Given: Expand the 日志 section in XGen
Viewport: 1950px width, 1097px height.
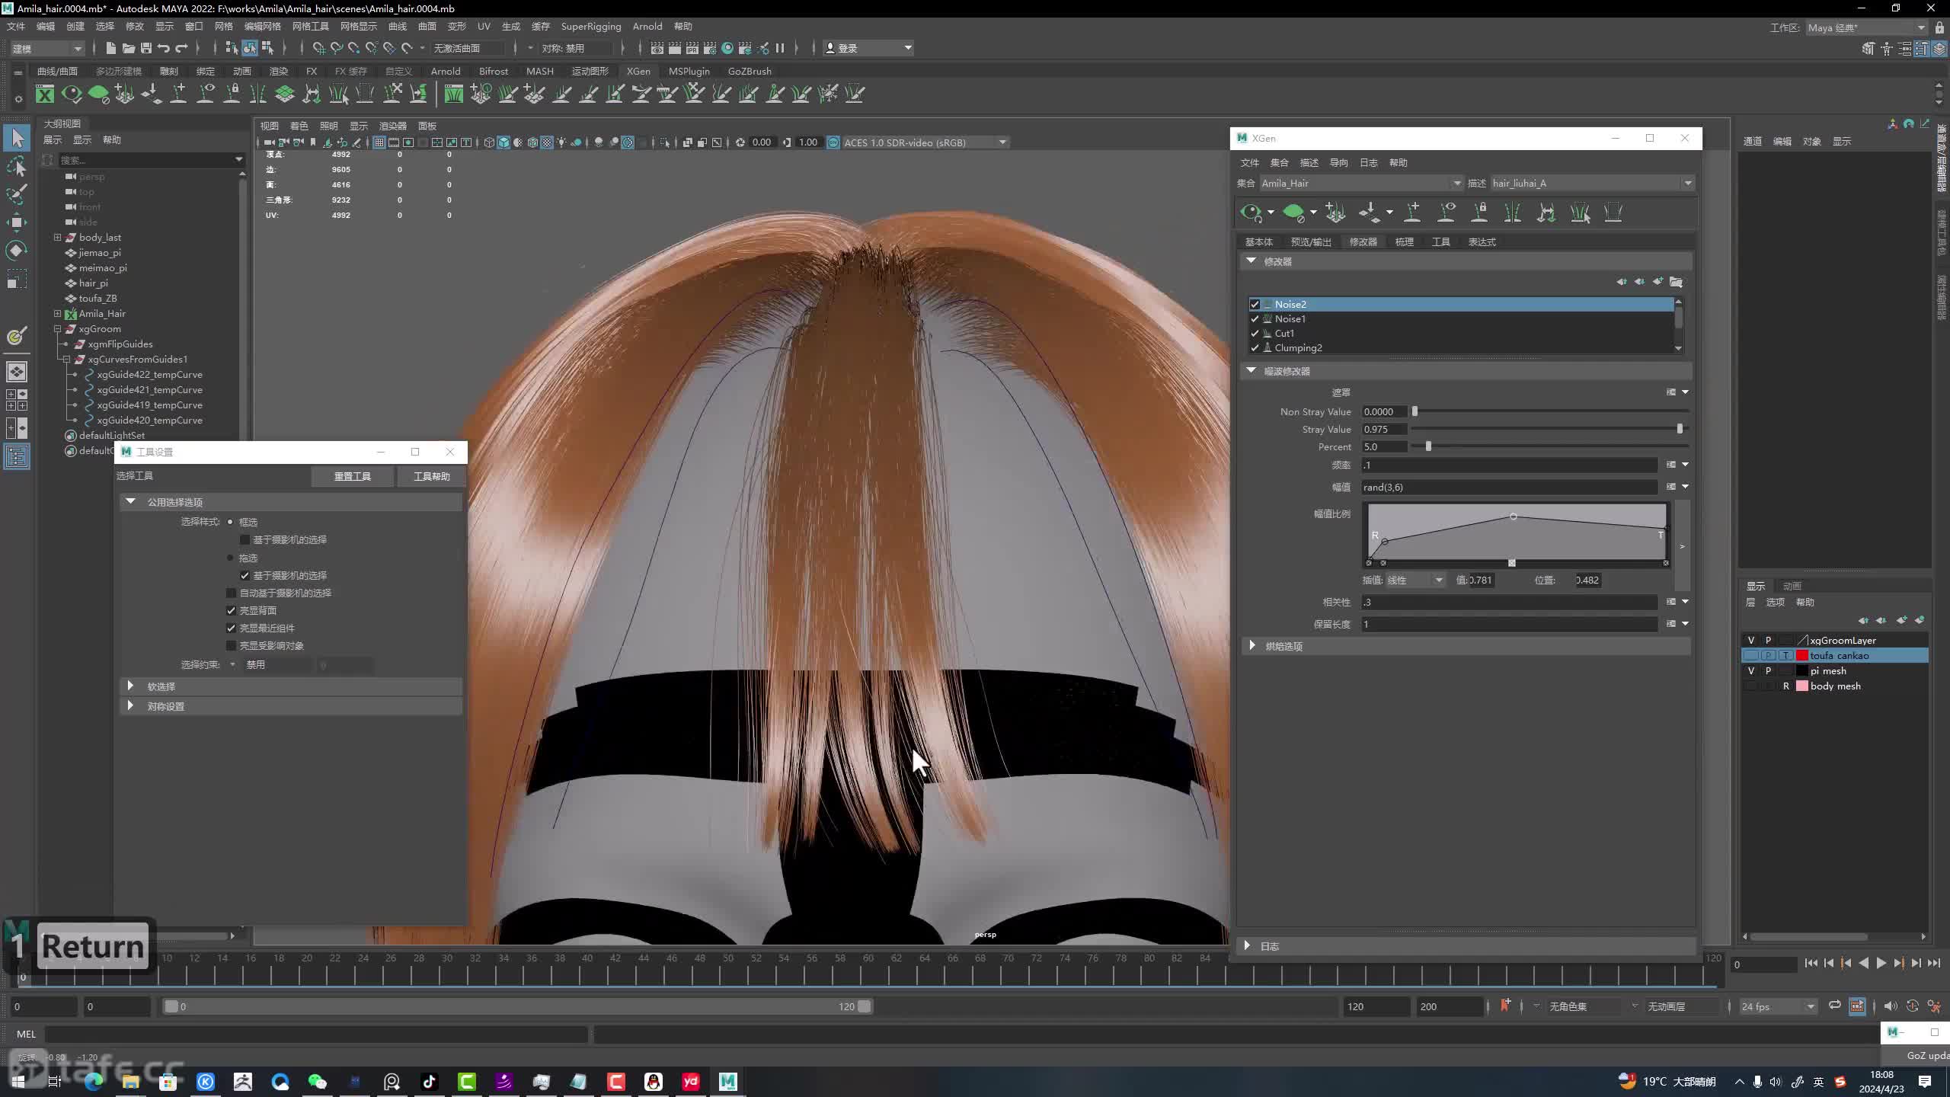Looking at the screenshot, I should pyautogui.click(x=1247, y=945).
